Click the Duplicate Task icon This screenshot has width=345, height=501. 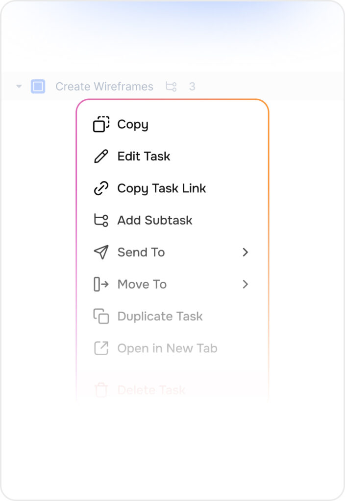click(101, 317)
